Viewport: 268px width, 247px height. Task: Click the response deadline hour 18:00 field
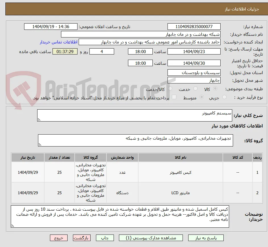pos(140,51)
